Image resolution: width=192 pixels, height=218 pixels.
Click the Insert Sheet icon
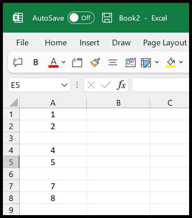coord(77,63)
